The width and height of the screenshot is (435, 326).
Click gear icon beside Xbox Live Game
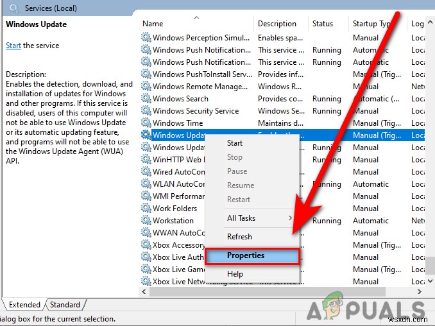[x=146, y=269]
